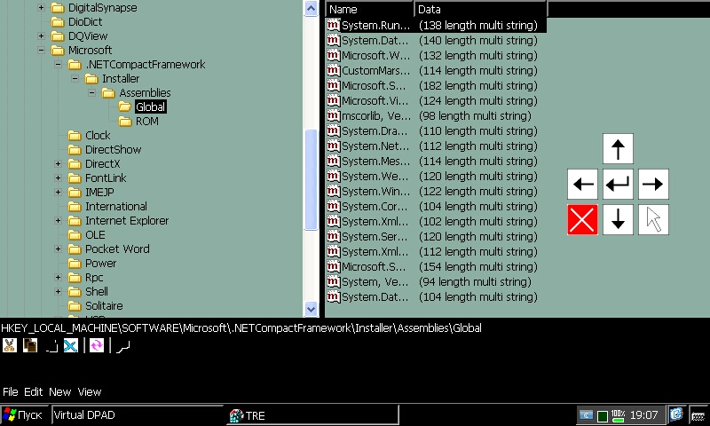Viewport: 710px width, 426px height.
Task: Select the System.Cor... value
Action: 375,206
